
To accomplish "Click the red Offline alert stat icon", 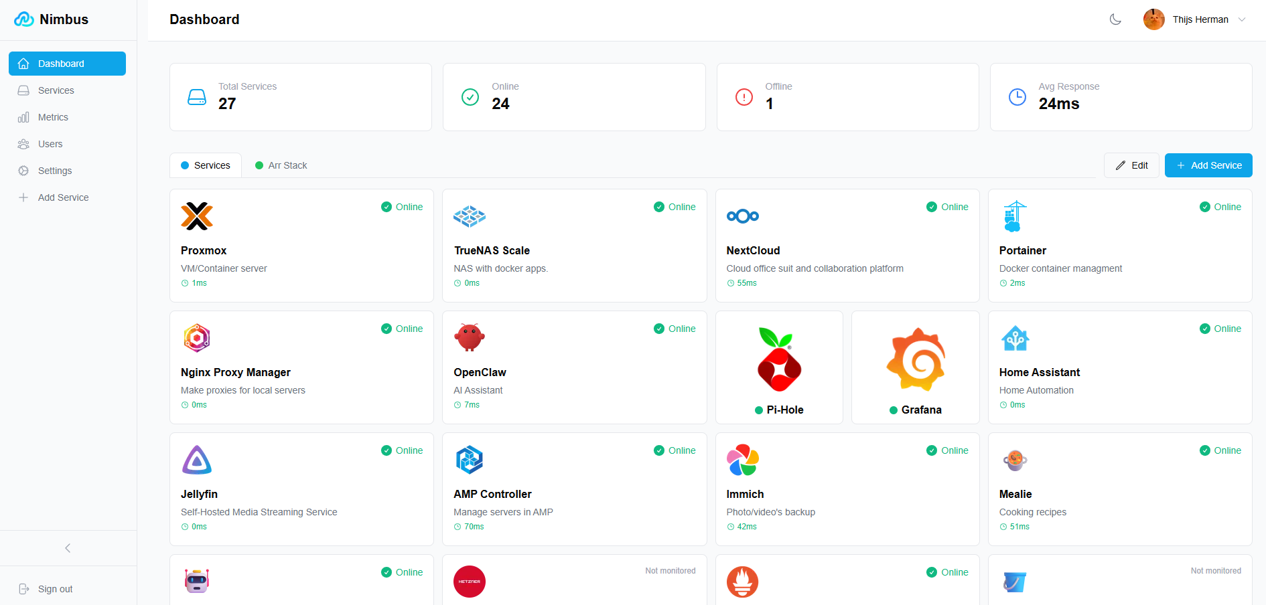I will coord(744,97).
